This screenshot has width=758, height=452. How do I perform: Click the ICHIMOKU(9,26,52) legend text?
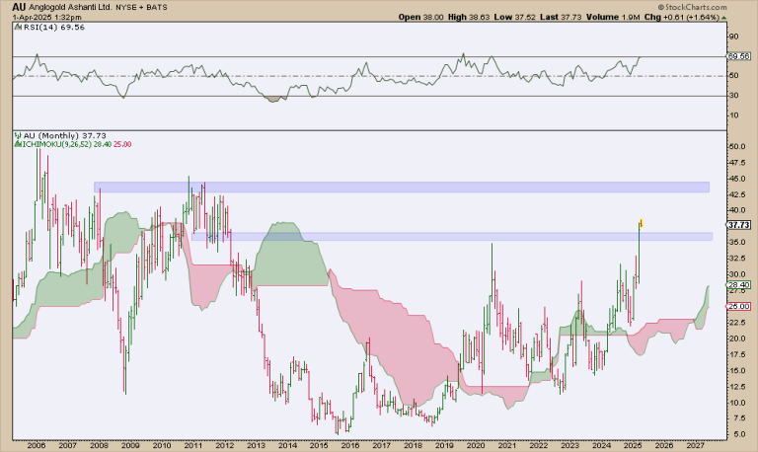55,144
